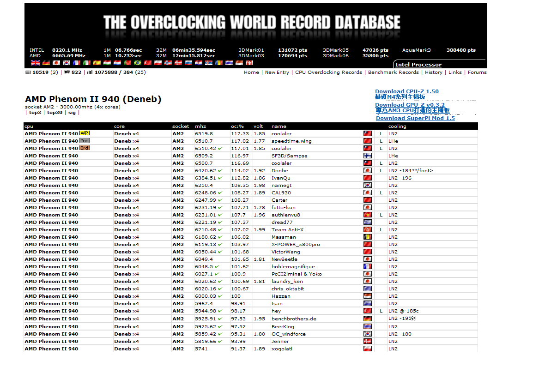The image size is (533, 385).
Task: Click the bar chart icon beside 1075888
Action: click(x=90, y=72)
